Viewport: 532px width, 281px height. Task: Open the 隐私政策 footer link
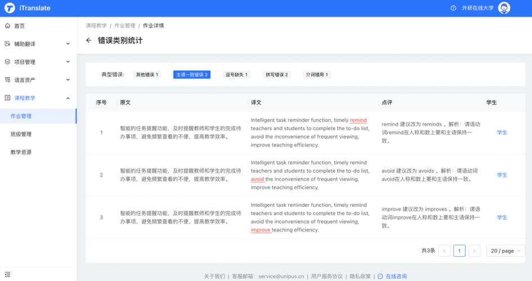tap(360, 277)
